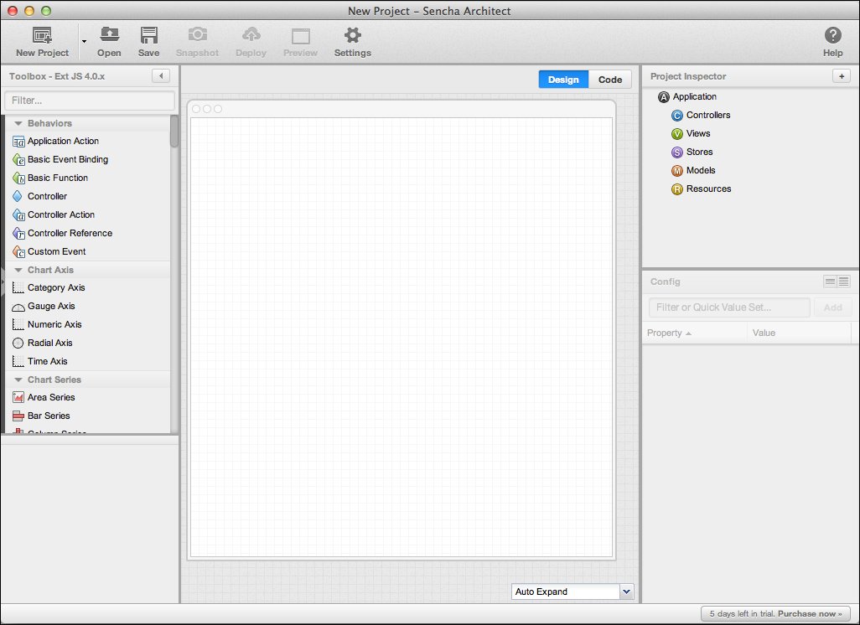Viewport: 860px width, 625px height.
Task: Select the Basic Event Binding icon
Action: tap(18, 159)
